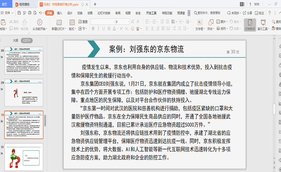This screenshot has height=172, width=281.
Task: Click the Undo arrow icon
Action: pyautogui.click(x=40, y=13)
